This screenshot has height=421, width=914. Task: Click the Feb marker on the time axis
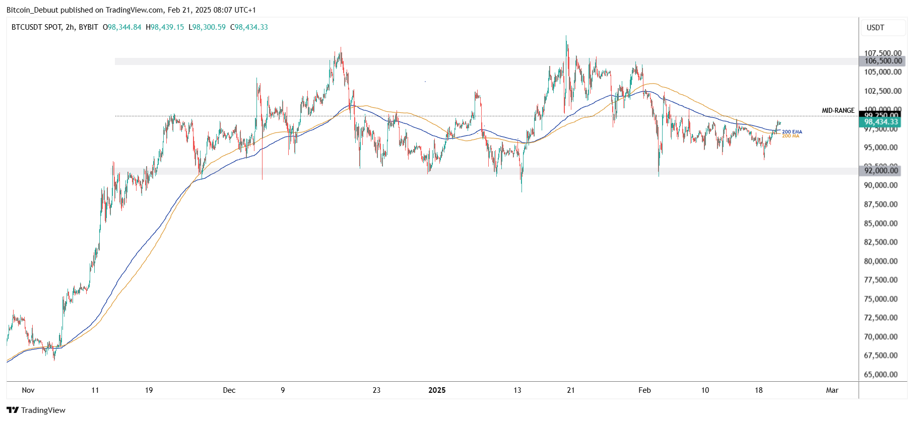tap(644, 390)
